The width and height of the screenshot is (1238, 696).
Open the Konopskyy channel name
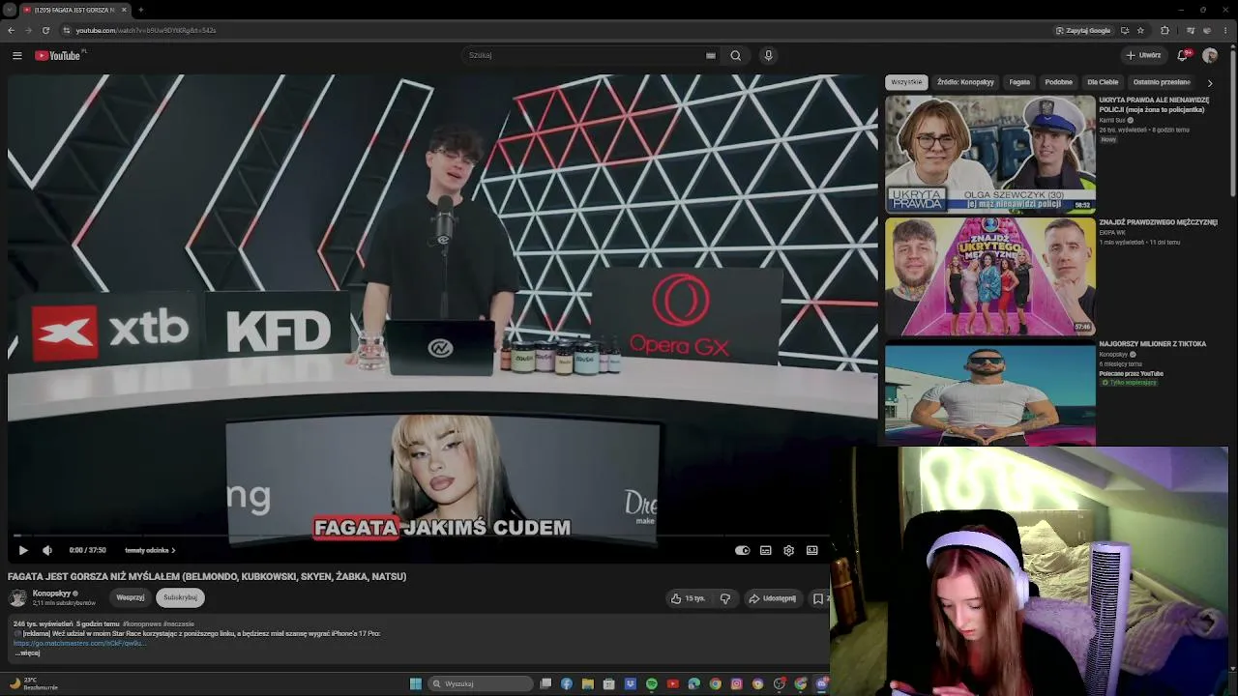[51, 594]
